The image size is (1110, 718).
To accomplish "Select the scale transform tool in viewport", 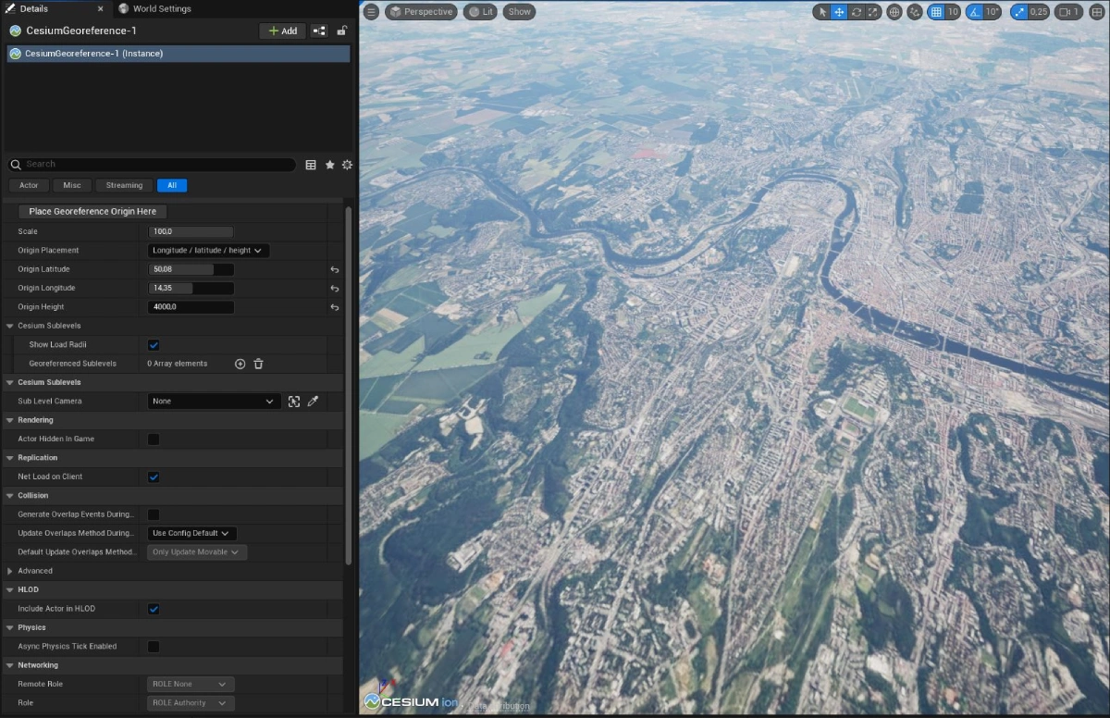I will tap(872, 12).
